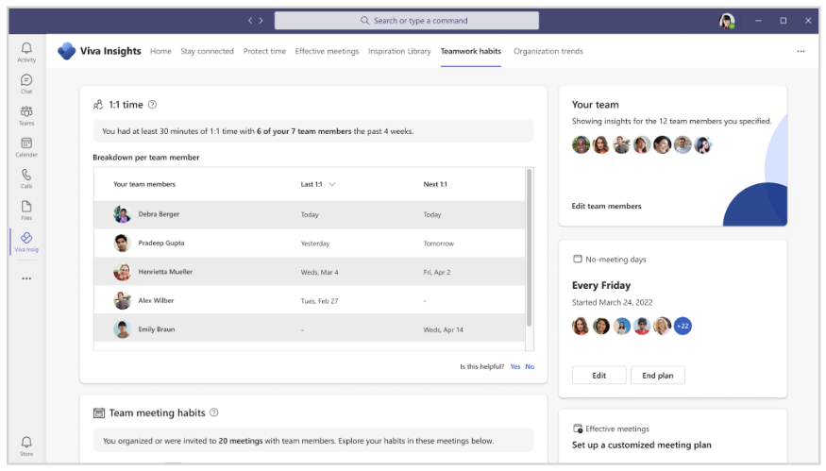This screenshot has width=826, height=471.
Task: Open the Effective meetings tab
Action: click(x=327, y=51)
